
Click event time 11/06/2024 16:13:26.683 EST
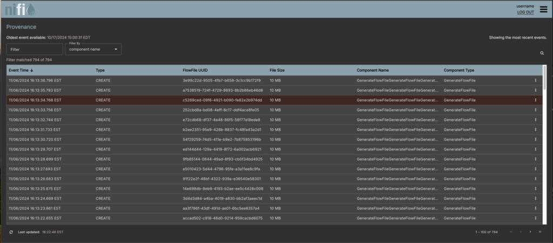click(x=35, y=179)
